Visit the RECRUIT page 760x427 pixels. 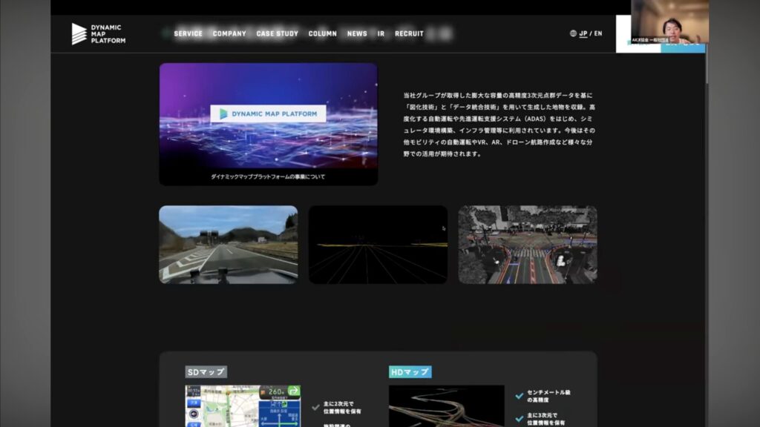coord(409,33)
